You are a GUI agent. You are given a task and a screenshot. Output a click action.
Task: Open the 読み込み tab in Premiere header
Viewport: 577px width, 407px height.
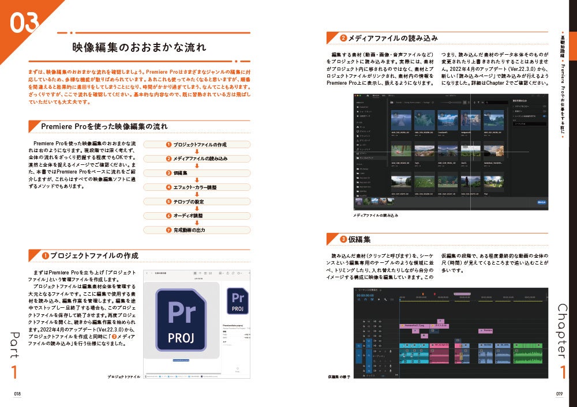pyautogui.click(x=376, y=96)
